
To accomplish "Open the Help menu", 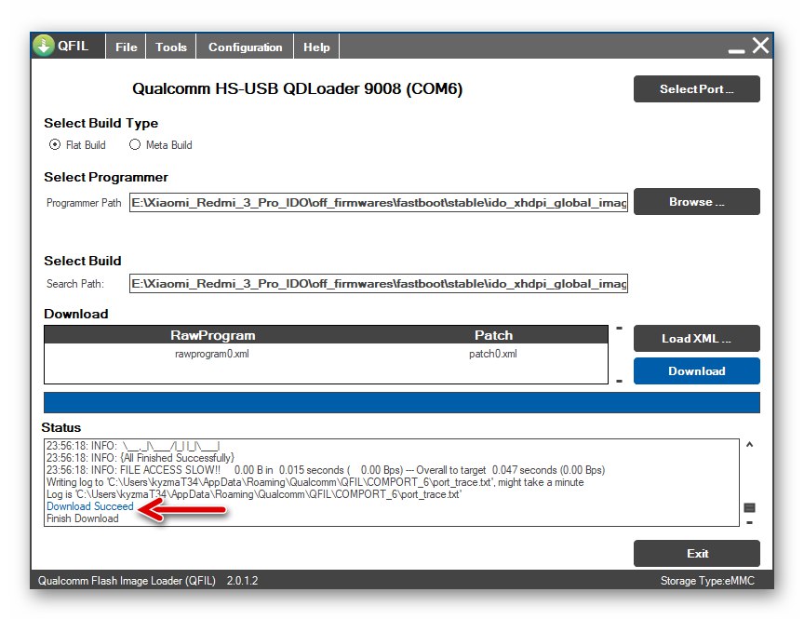I will [316, 47].
